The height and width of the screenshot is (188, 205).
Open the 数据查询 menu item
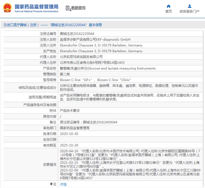[x=78, y=8]
